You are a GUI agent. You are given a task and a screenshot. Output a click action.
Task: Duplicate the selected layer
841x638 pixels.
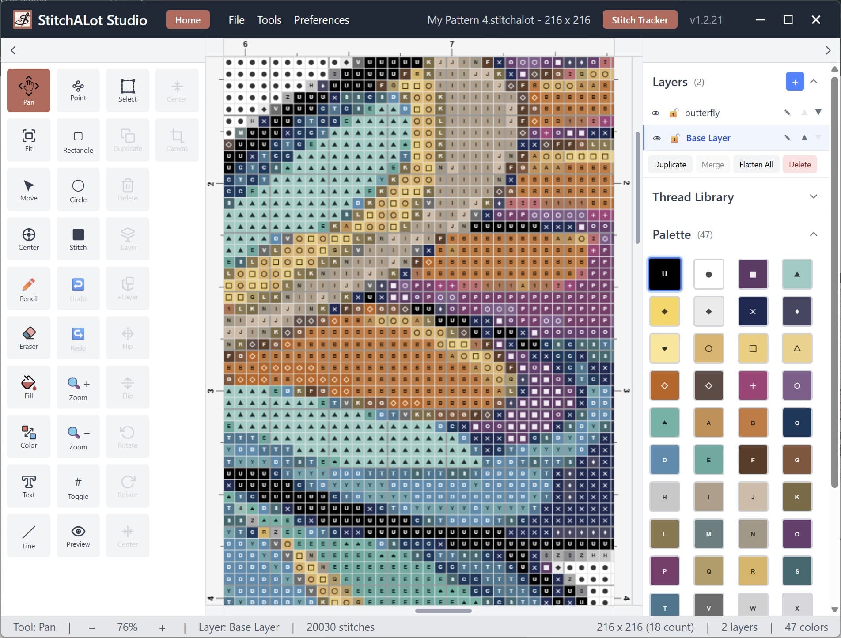pos(670,164)
